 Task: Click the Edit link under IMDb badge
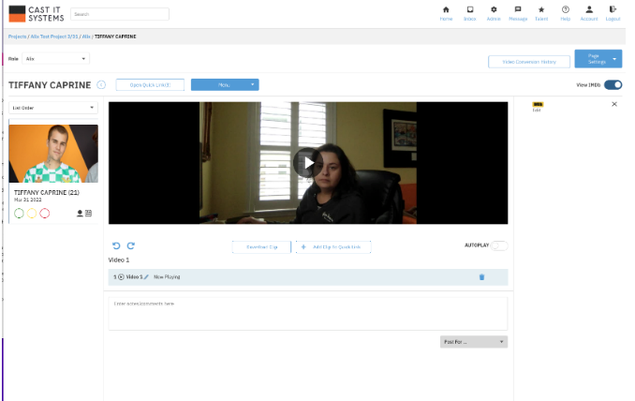click(537, 111)
